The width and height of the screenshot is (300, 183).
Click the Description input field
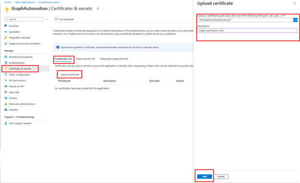click(248, 31)
